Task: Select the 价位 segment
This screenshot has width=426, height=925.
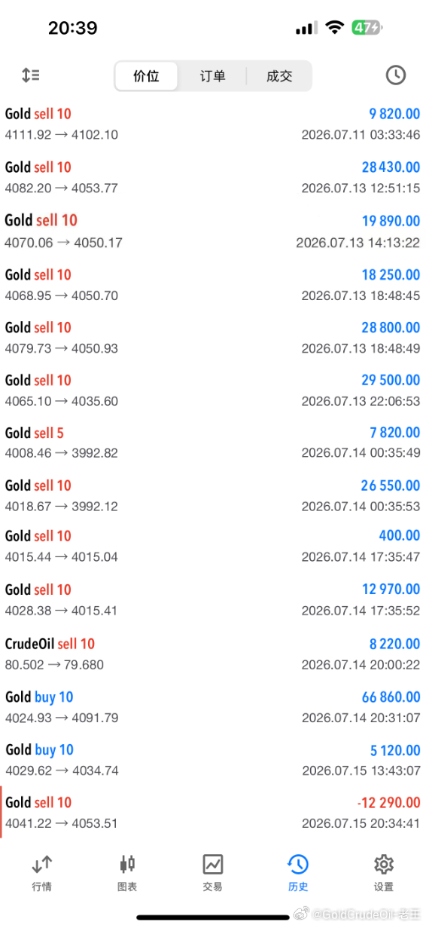Action: point(146,76)
